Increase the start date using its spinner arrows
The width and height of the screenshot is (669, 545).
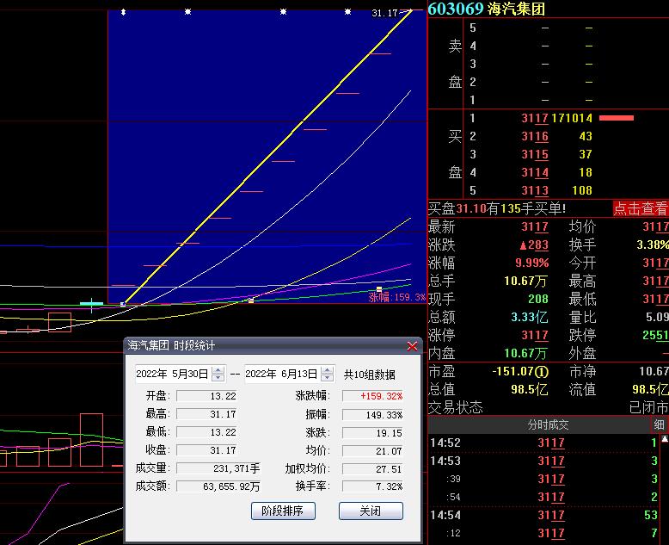[x=218, y=370]
